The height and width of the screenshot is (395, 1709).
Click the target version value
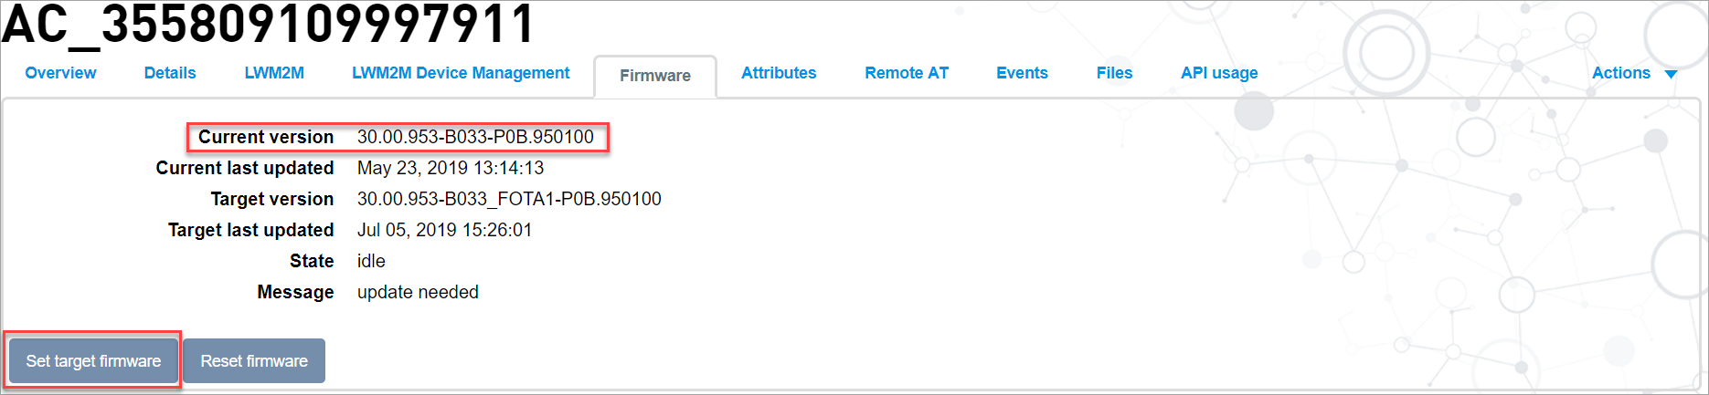pyautogui.click(x=509, y=199)
